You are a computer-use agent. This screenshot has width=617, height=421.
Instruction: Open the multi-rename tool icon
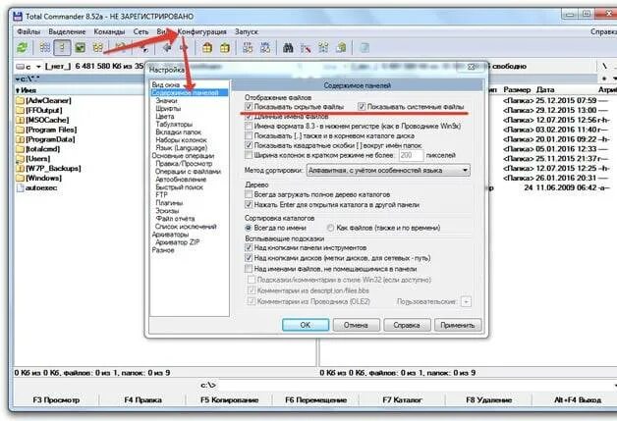pyautogui.click(x=306, y=48)
